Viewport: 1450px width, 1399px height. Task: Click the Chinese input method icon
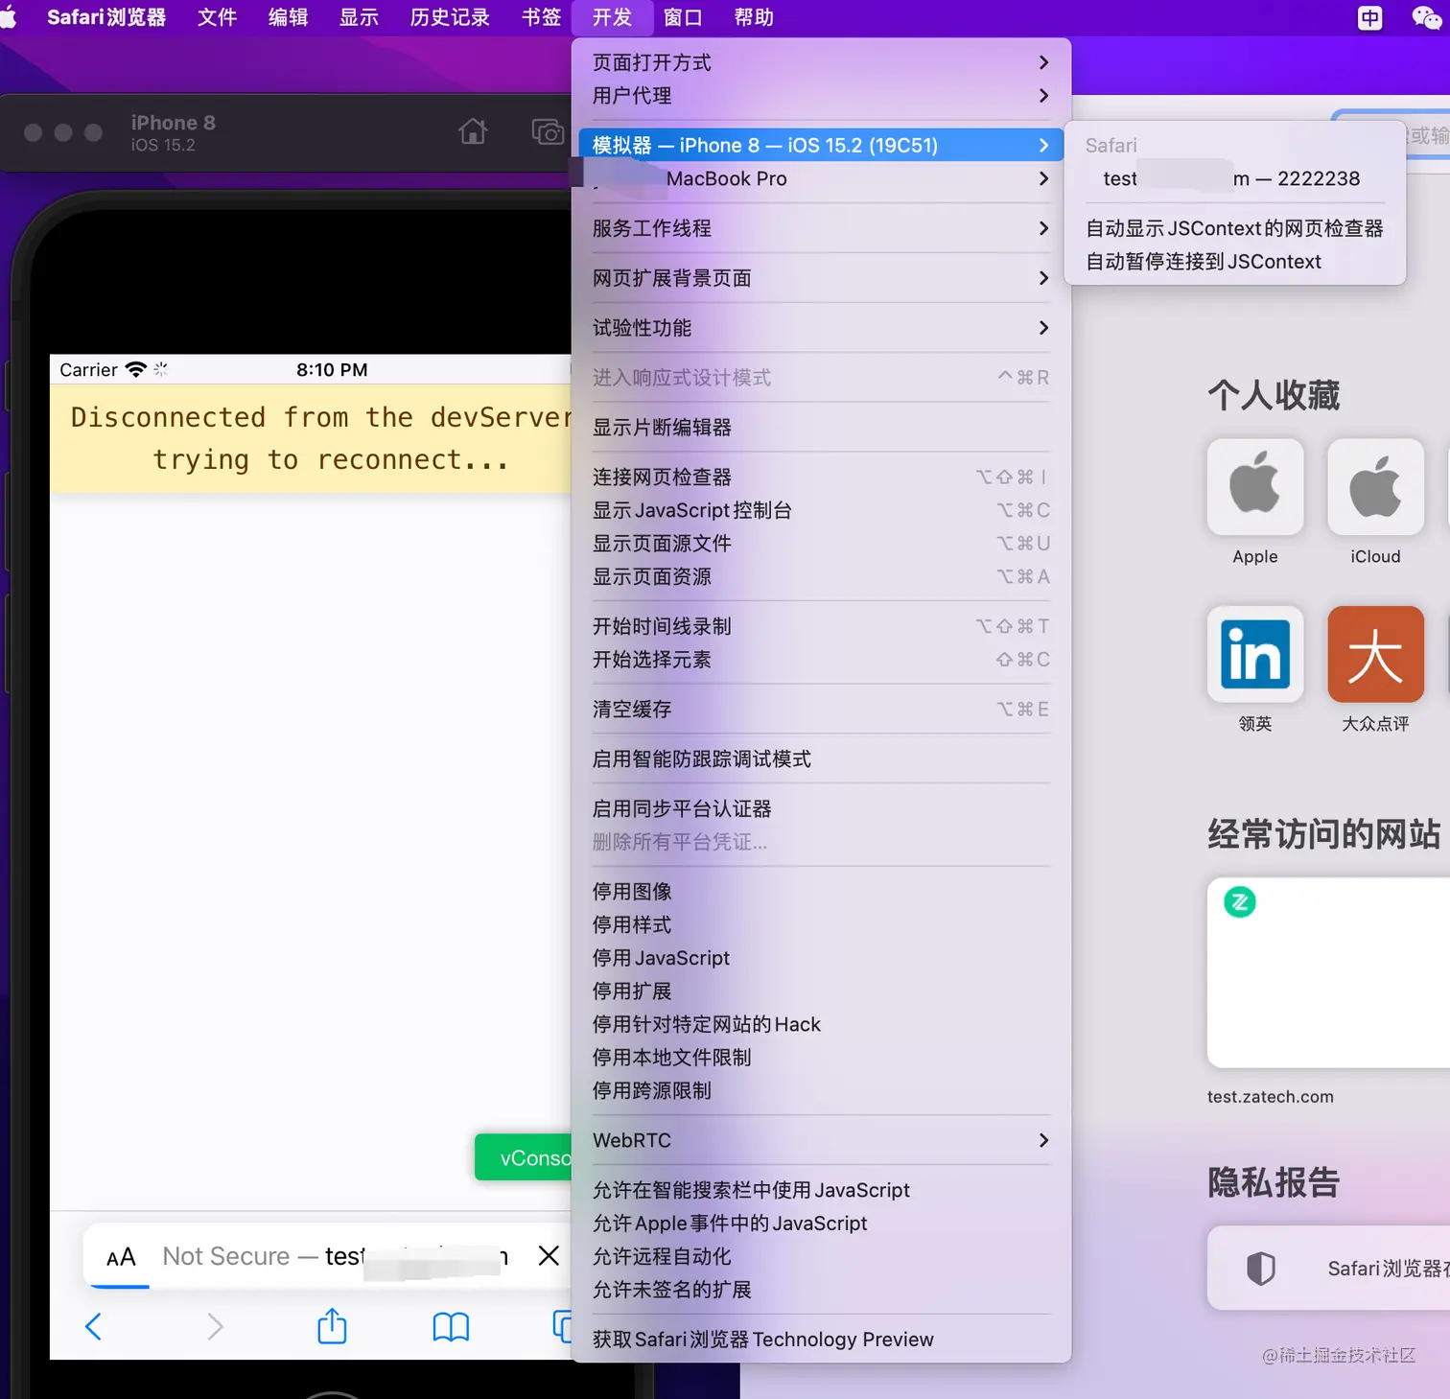click(x=1370, y=17)
